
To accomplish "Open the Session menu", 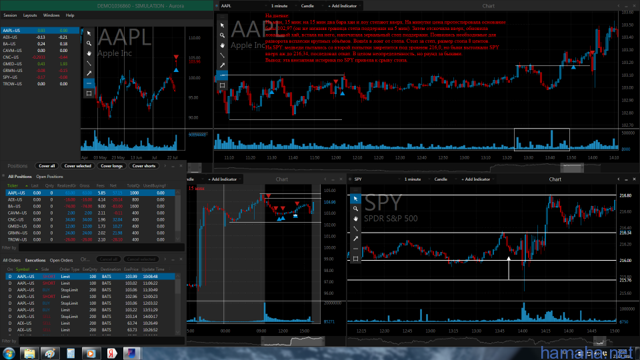I will pyautogui.click(x=10, y=15).
